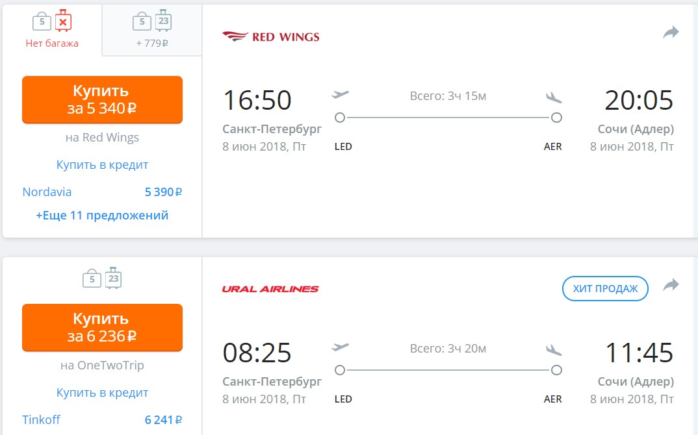Viewport: 698px width, 435px height.
Task: Share the Ural Airlines flight via arrow icon
Action: (671, 284)
